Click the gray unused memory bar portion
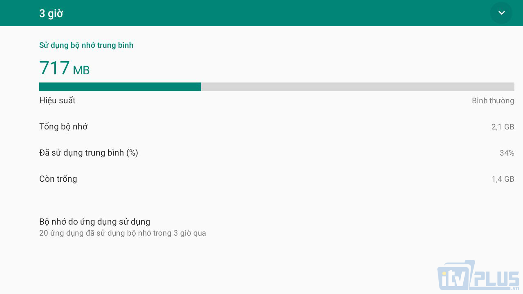The image size is (523, 294). click(358, 87)
